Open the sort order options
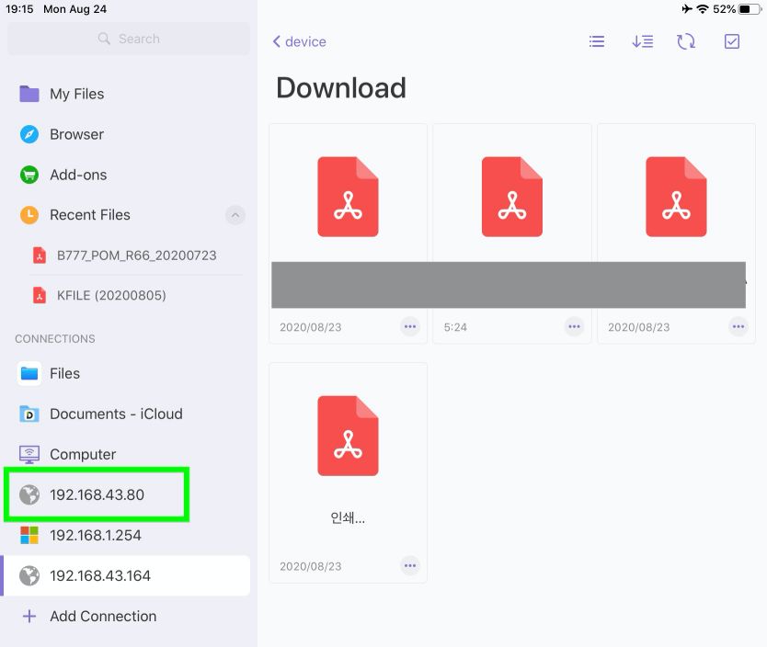 (642, 41)
